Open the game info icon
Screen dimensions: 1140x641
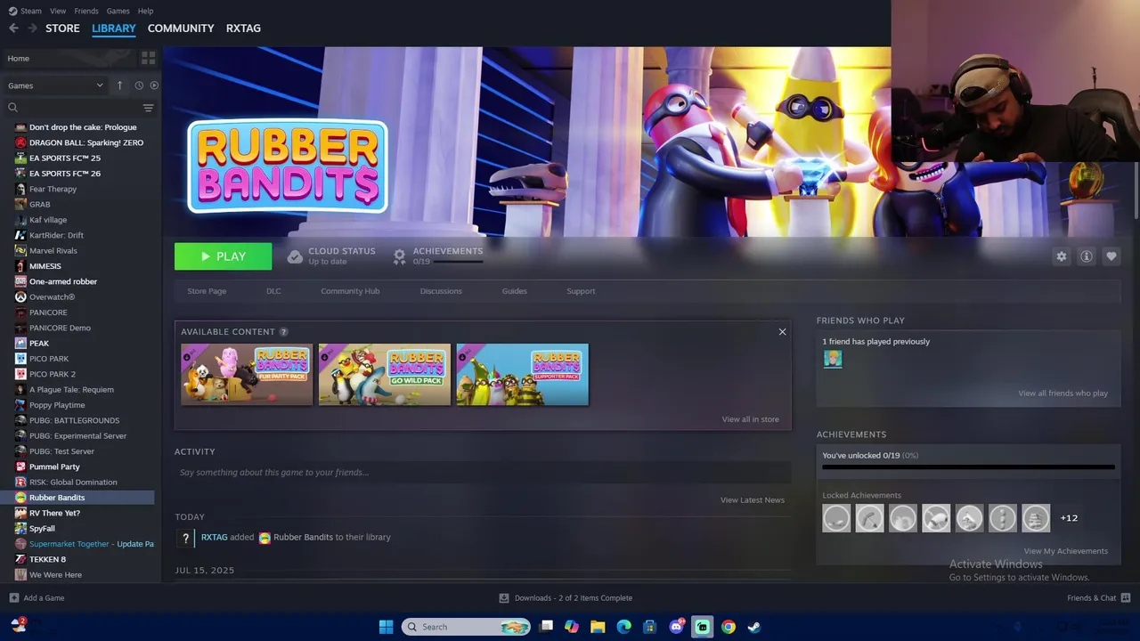point(1086,256)
